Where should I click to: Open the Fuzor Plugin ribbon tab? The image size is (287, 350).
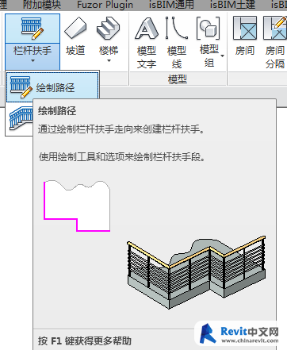click(x=105, y=5)
